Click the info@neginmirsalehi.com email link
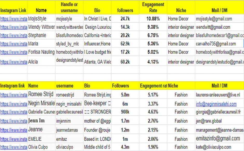The width and height of the screenshot is (244, 151). click(216, 104)
